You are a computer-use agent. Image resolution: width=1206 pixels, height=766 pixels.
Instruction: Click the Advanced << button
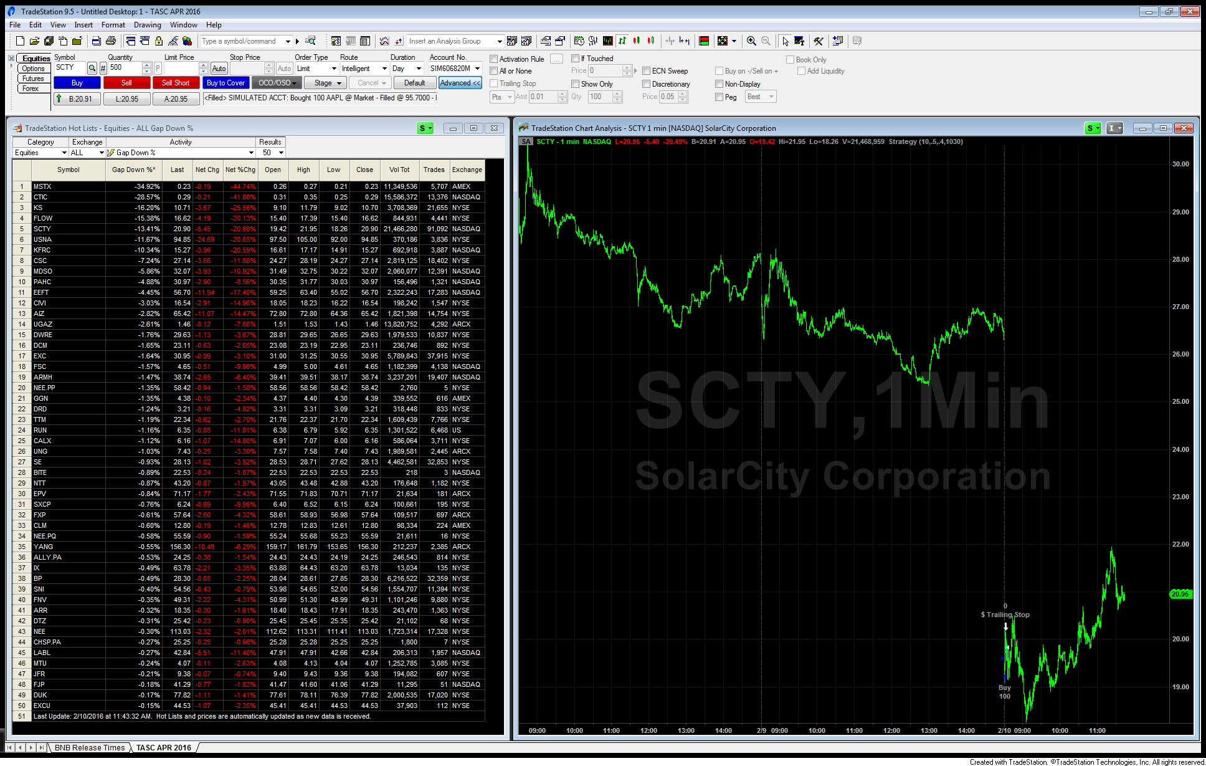pos(460,83)
